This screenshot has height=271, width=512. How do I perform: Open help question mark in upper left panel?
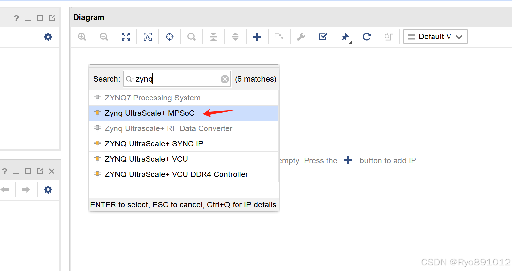click(x=16, y=18)
